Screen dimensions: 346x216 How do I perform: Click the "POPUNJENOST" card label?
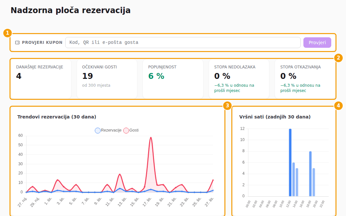coord(162,67)
